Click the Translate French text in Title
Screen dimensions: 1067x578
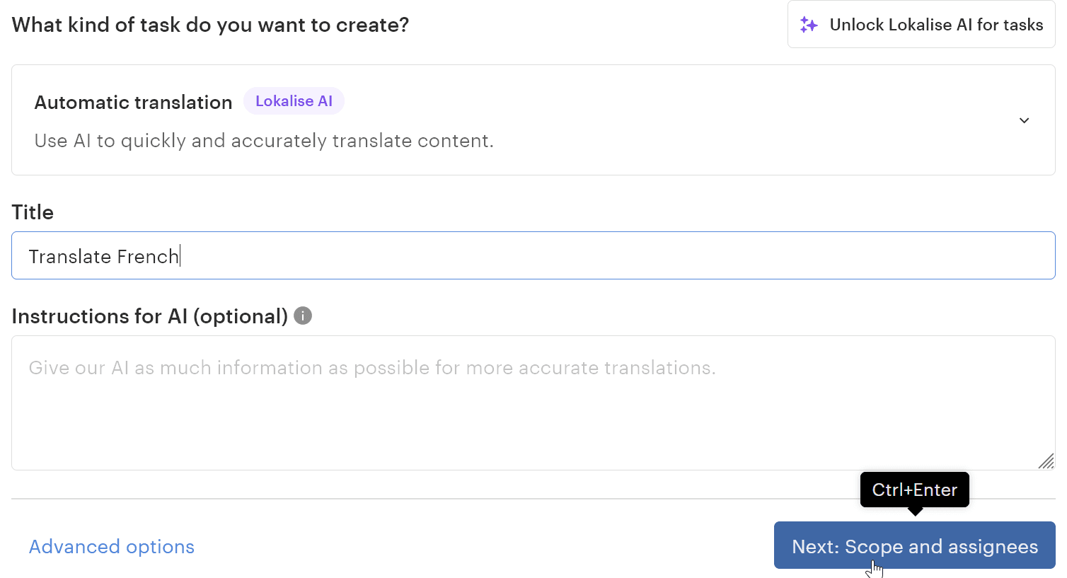[x=103, y=256]
